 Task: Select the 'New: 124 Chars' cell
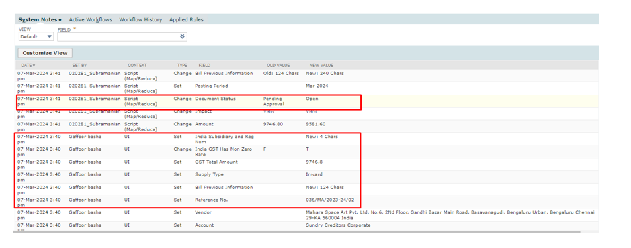click(325, 188)
